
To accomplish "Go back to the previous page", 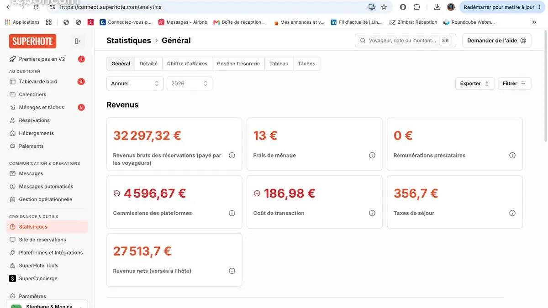I will coord(9,7).
